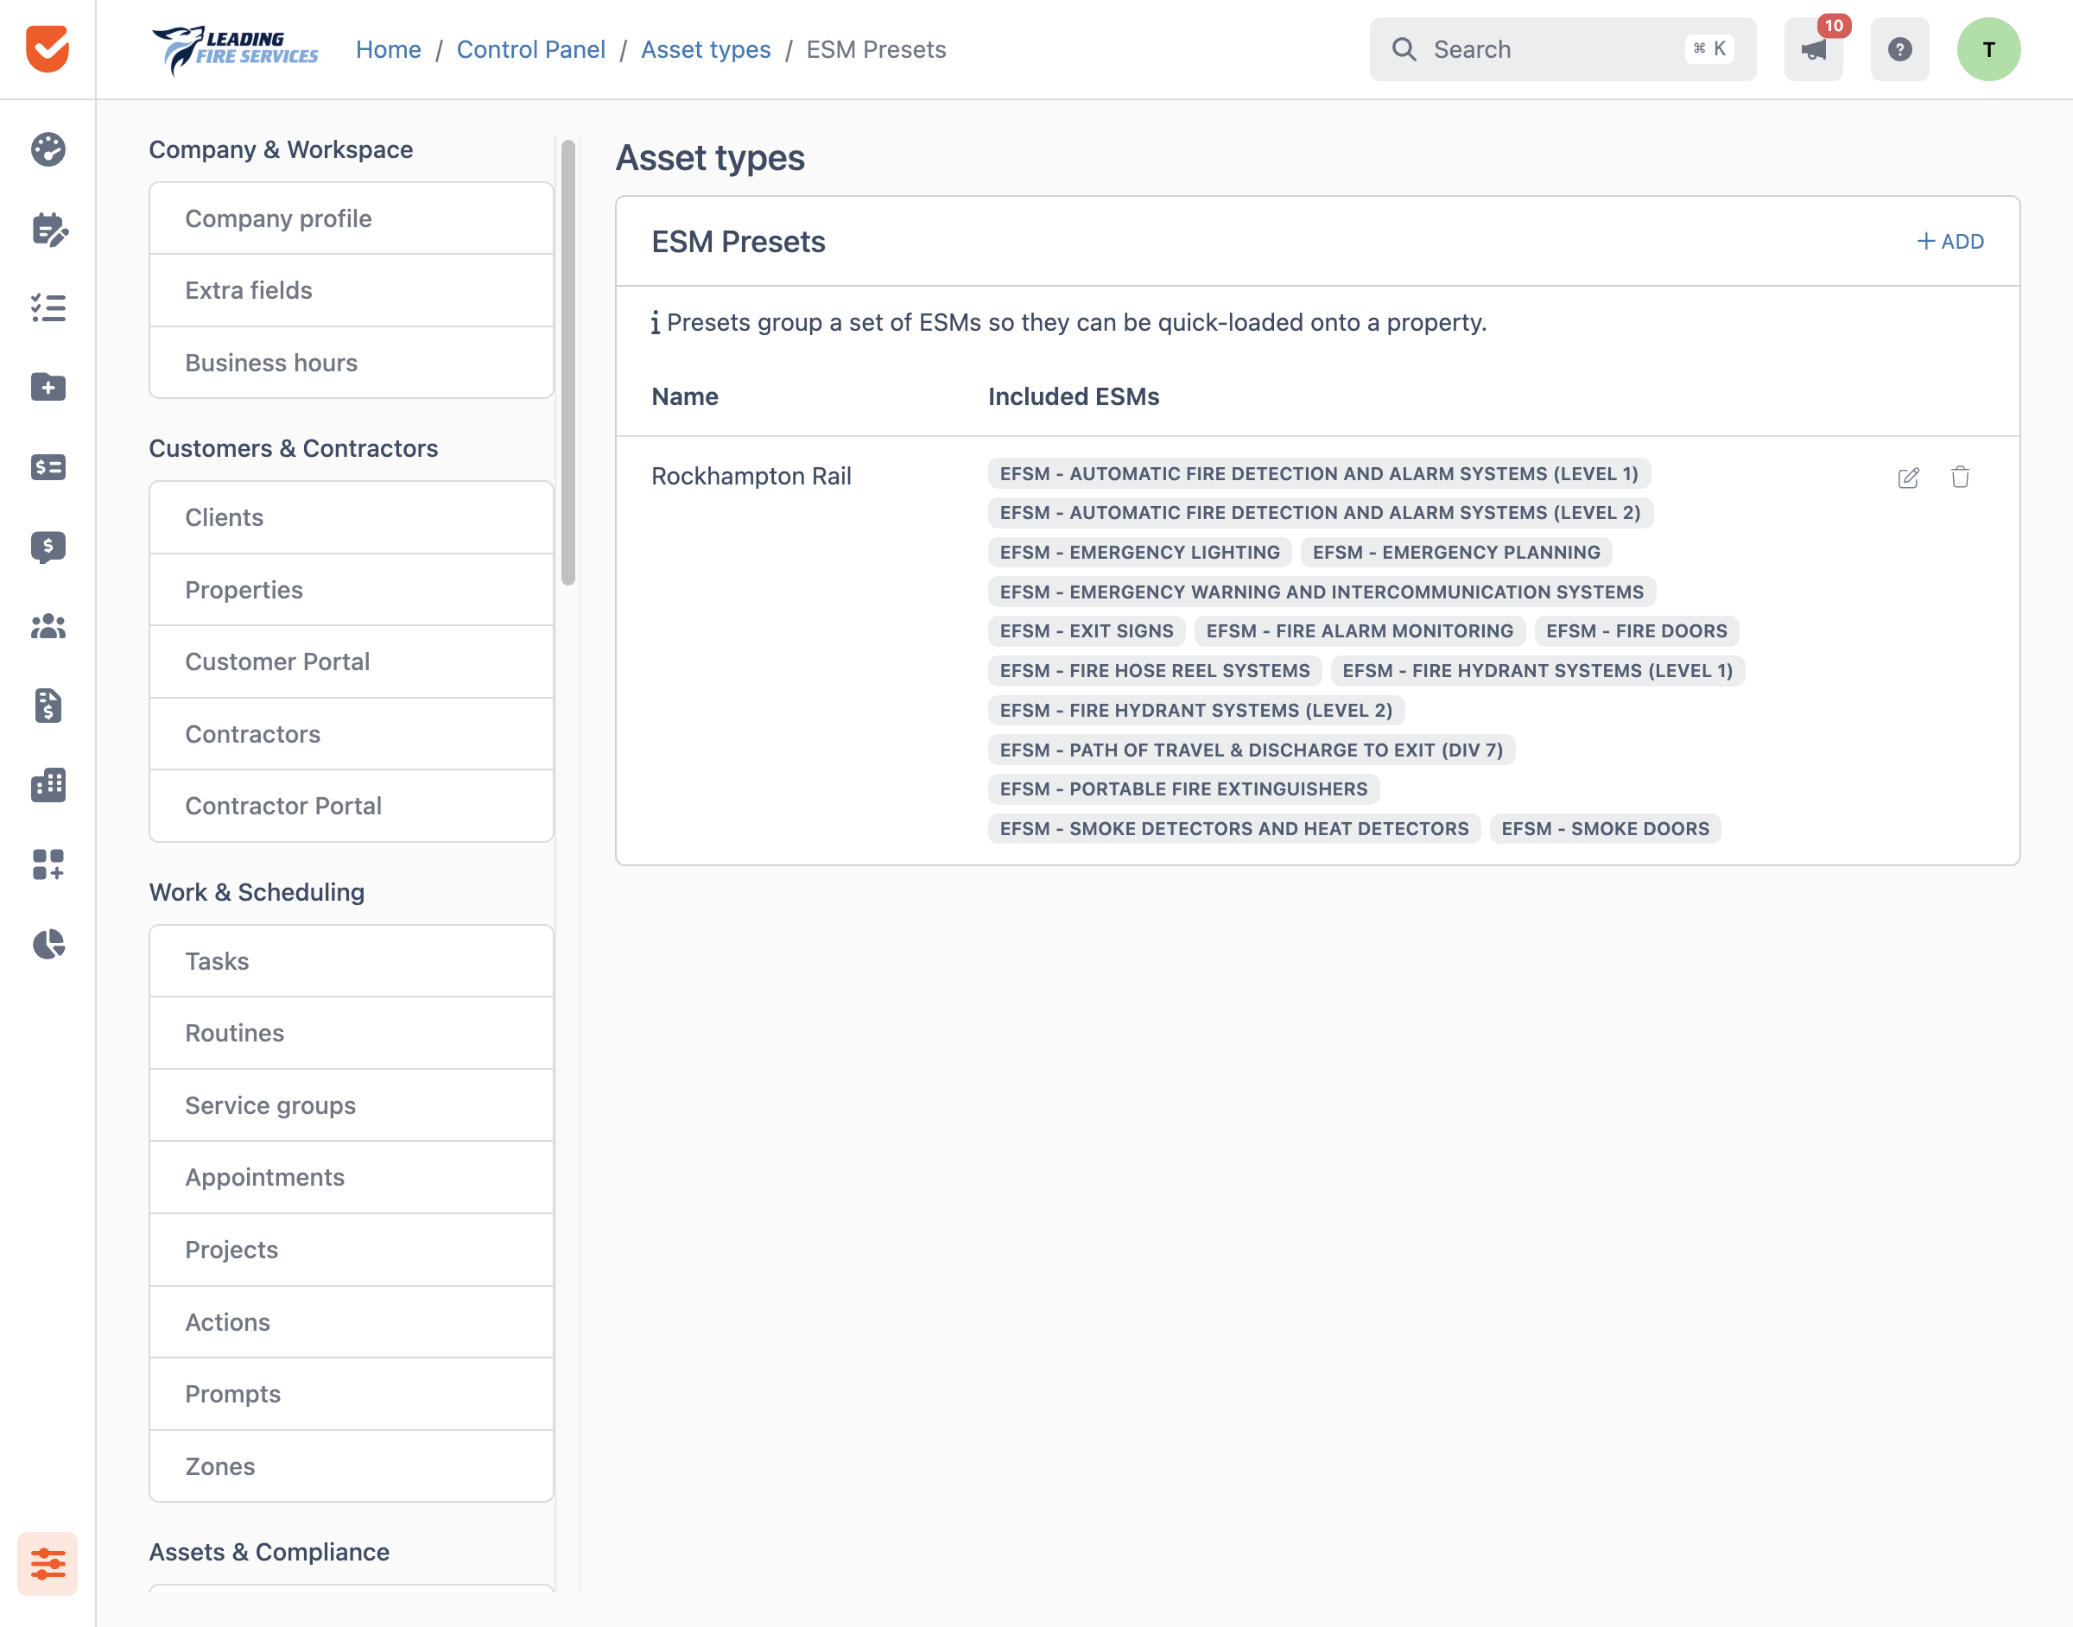Screen dimensions: 2073x1627
Task: Open Appointments settings
Action: [x=351, y=1176]
